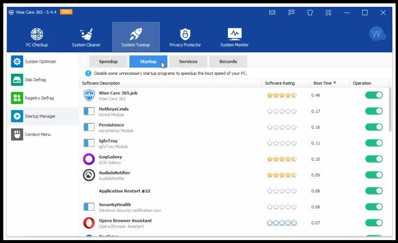Switch off GogGalaxy startup toggle
The width and height of the screenshot is (398, 243).
point(374,159)
